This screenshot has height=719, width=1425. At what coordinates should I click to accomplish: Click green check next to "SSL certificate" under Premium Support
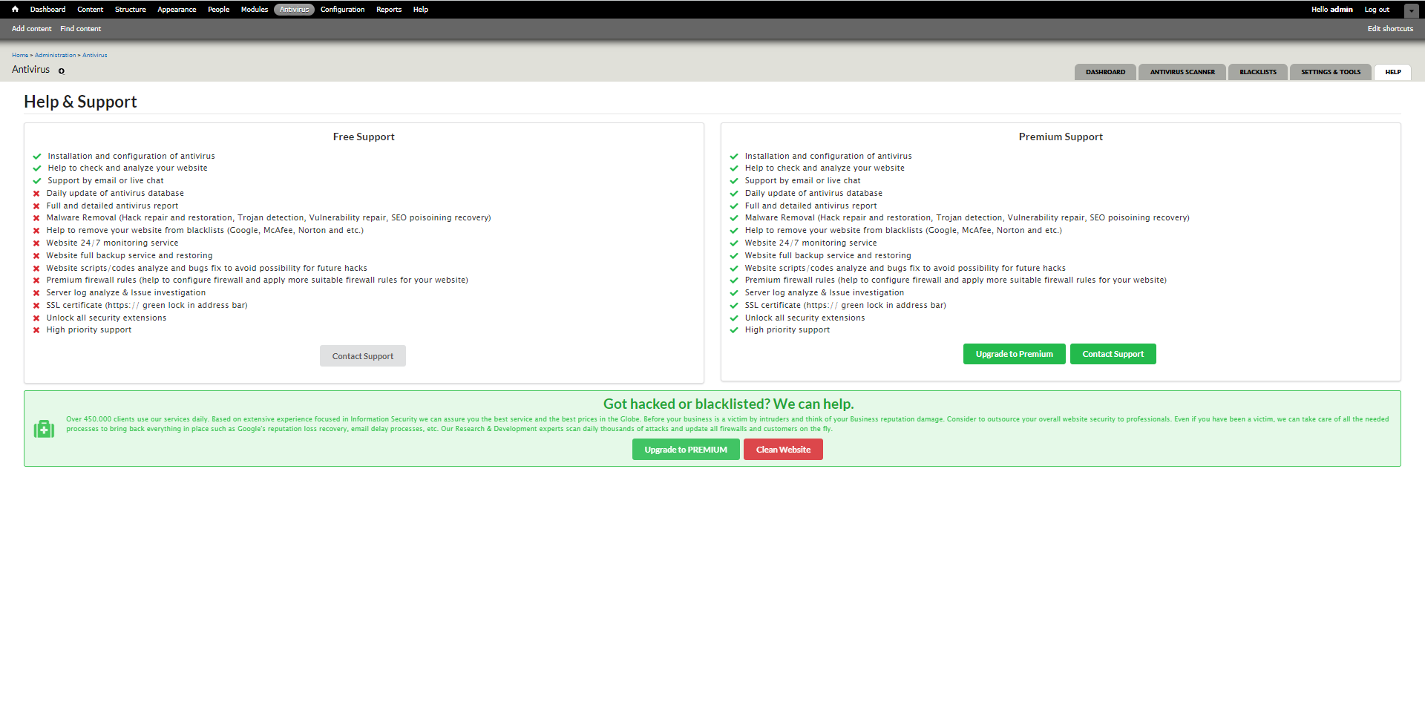[x=734, y=305]
